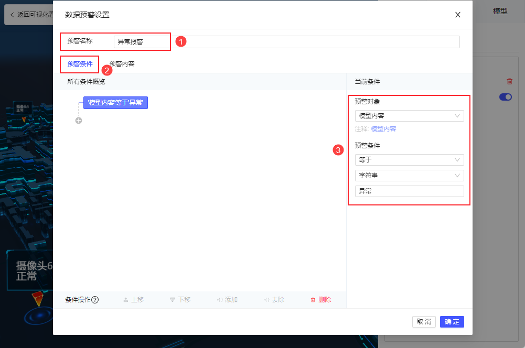This screenshot has width=525, height=348.
Task: Click the 条件操作 help icon
Action: click(95, 300)
